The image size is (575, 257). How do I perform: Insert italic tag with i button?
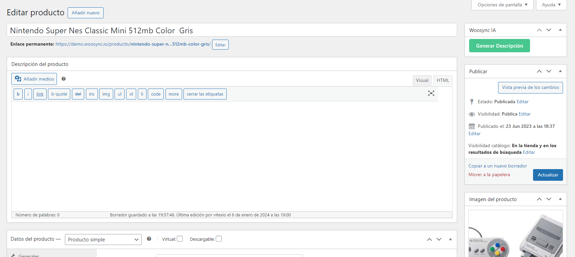click(x=28, y=94)
